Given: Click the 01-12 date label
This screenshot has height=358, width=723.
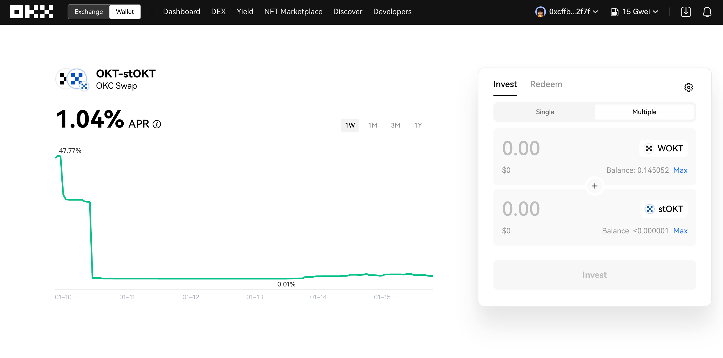Looking at the screenshot, I should 191,297.
